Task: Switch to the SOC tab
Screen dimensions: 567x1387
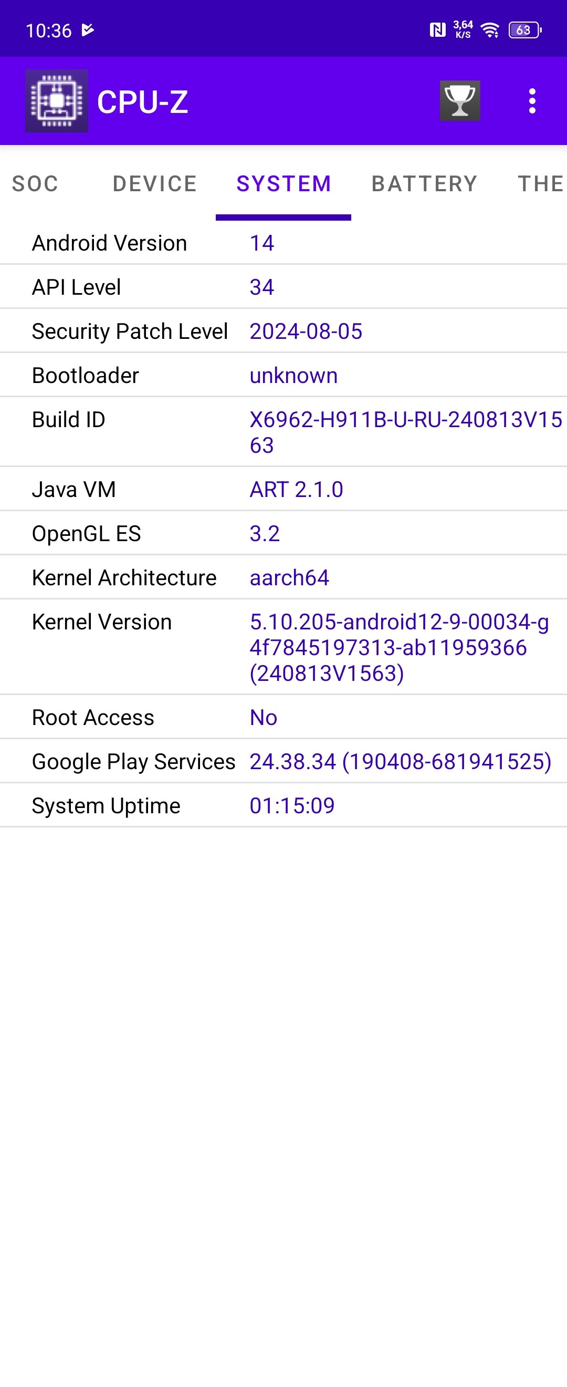Action: pyautogui.click(x=36, y=183)
